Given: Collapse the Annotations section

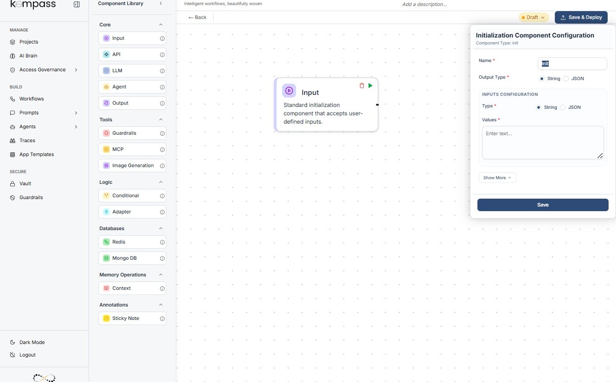Looking at the screenshot, I should coord(161,305).
